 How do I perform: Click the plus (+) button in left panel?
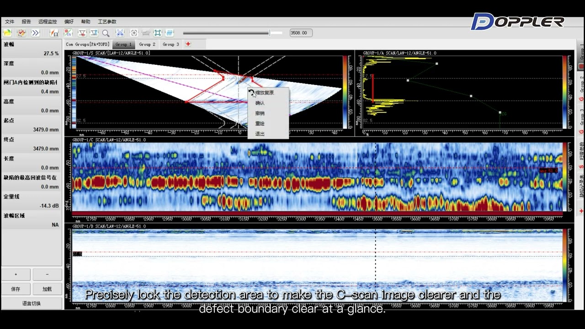tap(16, 274)
